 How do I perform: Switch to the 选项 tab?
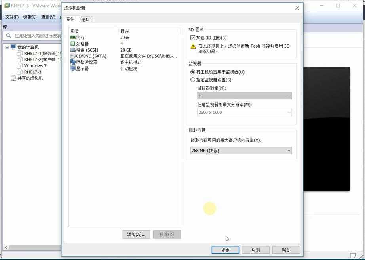click(86, 19)
